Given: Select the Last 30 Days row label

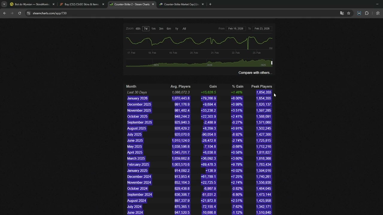Looking at the screenshot, I should click(x=137, y=93).
